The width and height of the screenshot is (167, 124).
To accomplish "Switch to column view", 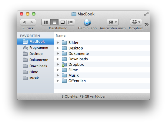I will click(62, 22).
